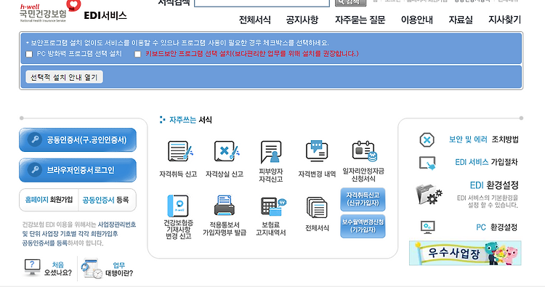Open the 전체서식 menu
Screen dimensions: 545x287
pos(255,20)
